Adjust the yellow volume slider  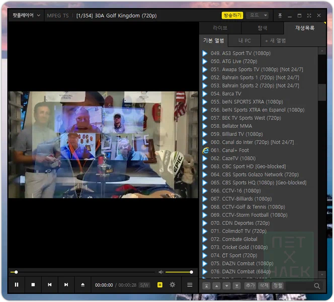[179, 272]
